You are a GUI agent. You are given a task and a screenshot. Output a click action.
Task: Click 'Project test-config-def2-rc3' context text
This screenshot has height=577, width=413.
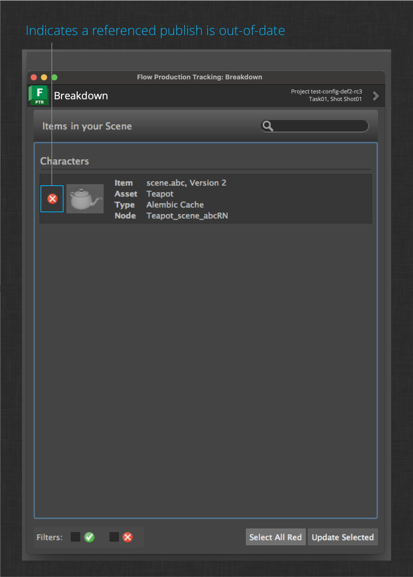click(x=327, y=92)
